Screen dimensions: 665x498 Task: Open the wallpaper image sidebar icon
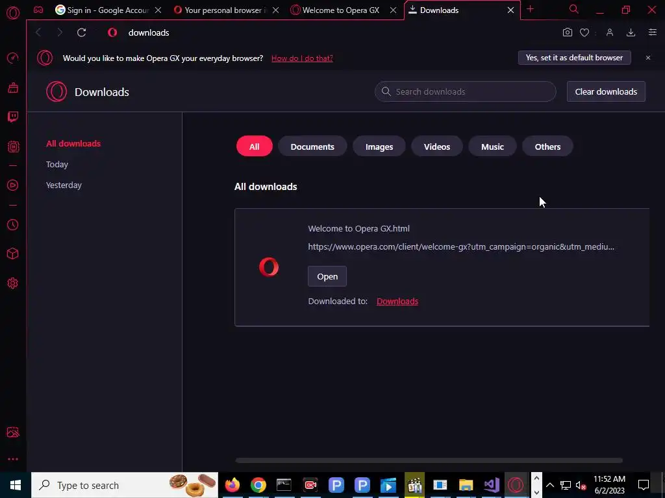click(x=13, y=432)
